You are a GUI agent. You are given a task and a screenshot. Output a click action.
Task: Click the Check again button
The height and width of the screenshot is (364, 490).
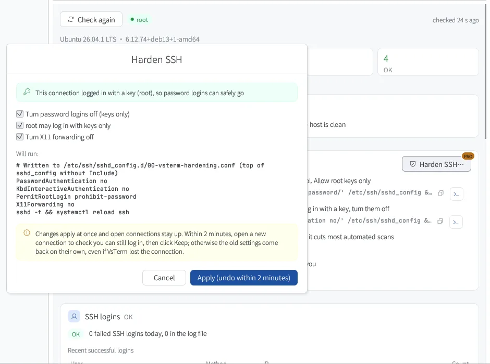point(91,20)
